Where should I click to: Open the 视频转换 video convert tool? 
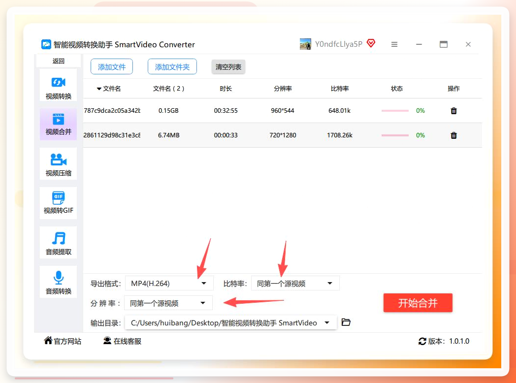(x=58, y=85)
